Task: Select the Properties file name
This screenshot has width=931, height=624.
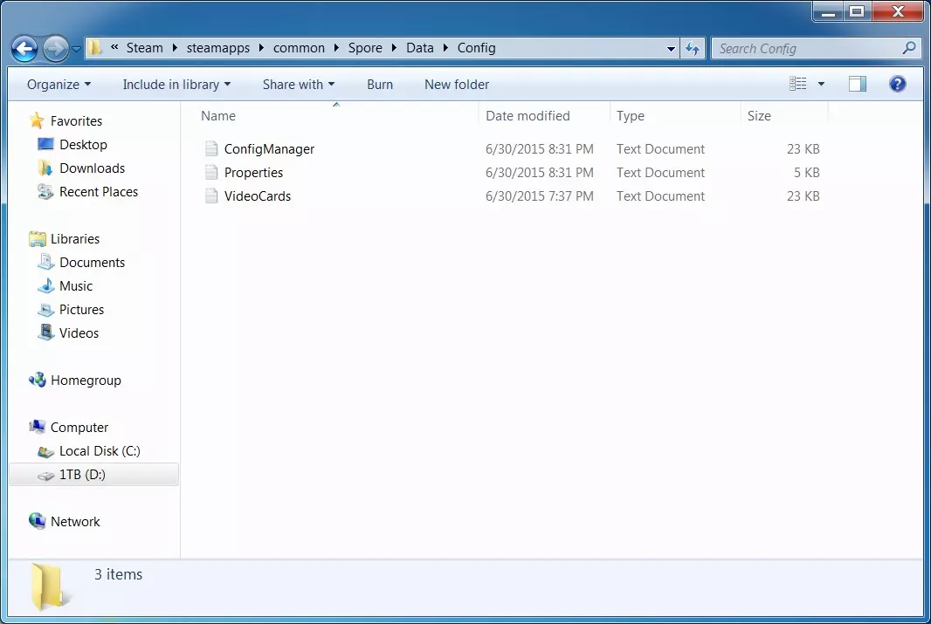Action: (253, 173)
